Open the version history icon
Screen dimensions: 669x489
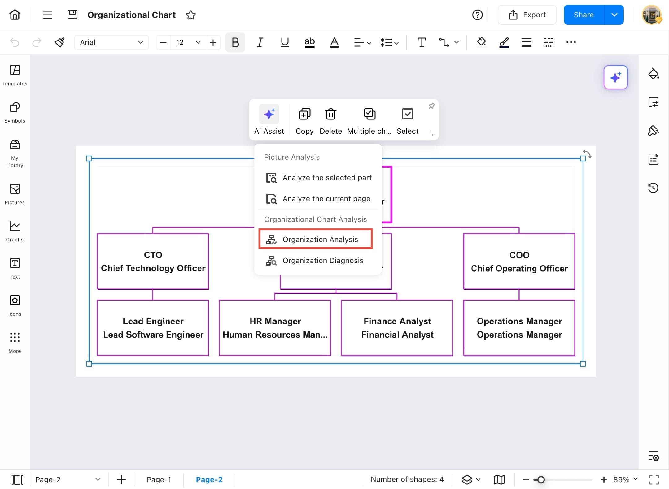pyautogui.click(x=653, y=188)
